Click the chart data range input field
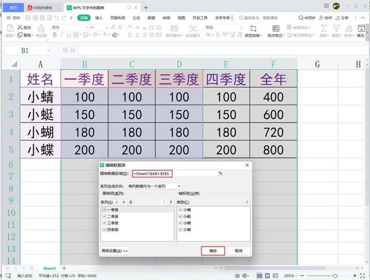Viewport: 370px width, 280px height. click(175, 174)
